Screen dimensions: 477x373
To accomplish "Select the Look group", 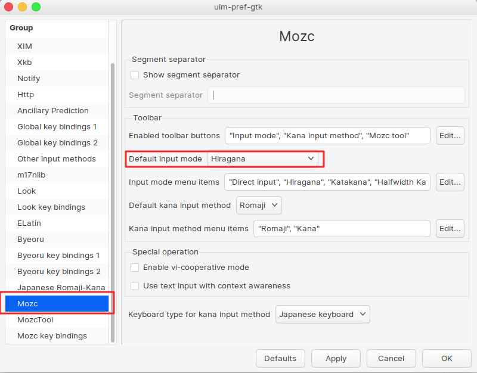I will 57,191.
